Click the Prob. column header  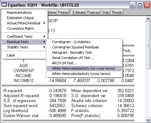[127, 51]
